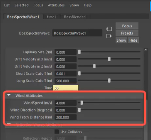Open the Selected menu

[21, 5]
